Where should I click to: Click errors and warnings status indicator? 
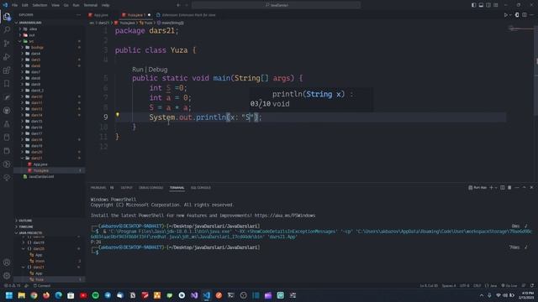coord(12,285)
